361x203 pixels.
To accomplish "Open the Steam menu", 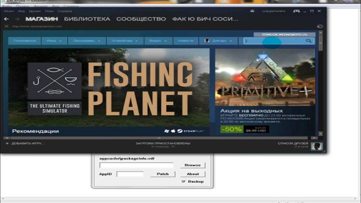I will 9,11.
